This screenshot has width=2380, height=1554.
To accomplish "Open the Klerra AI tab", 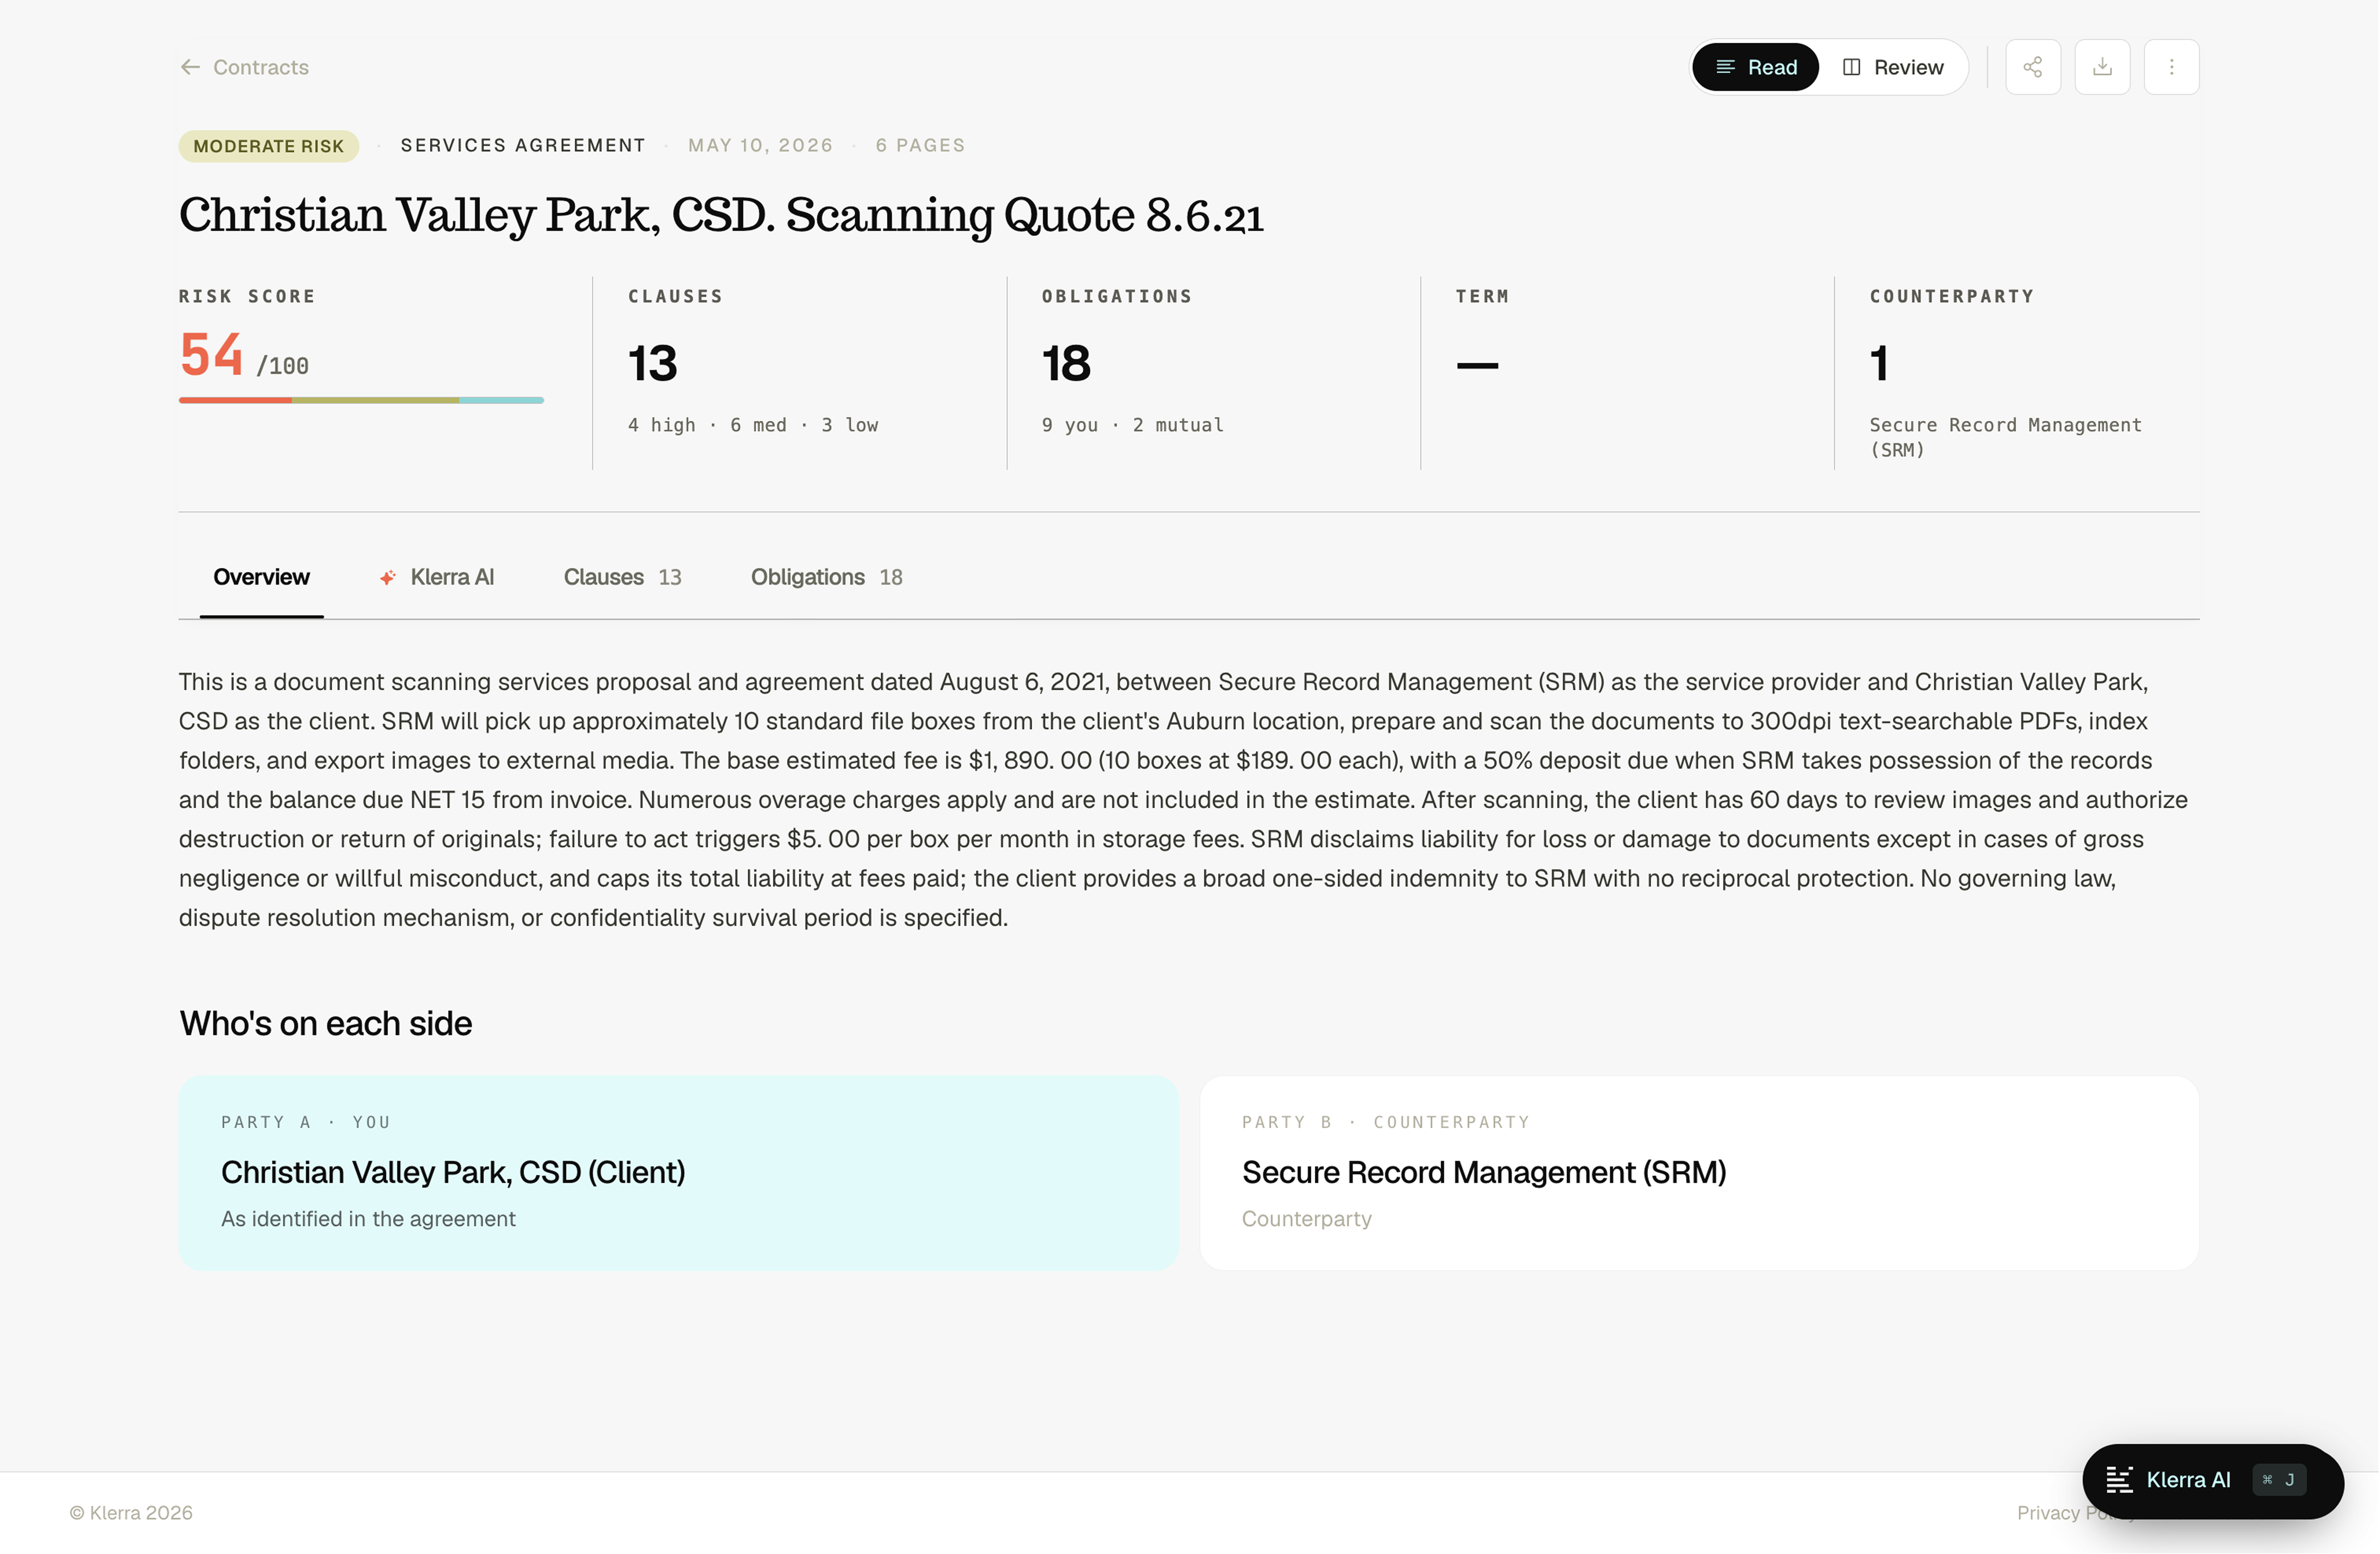I will 437,577.
